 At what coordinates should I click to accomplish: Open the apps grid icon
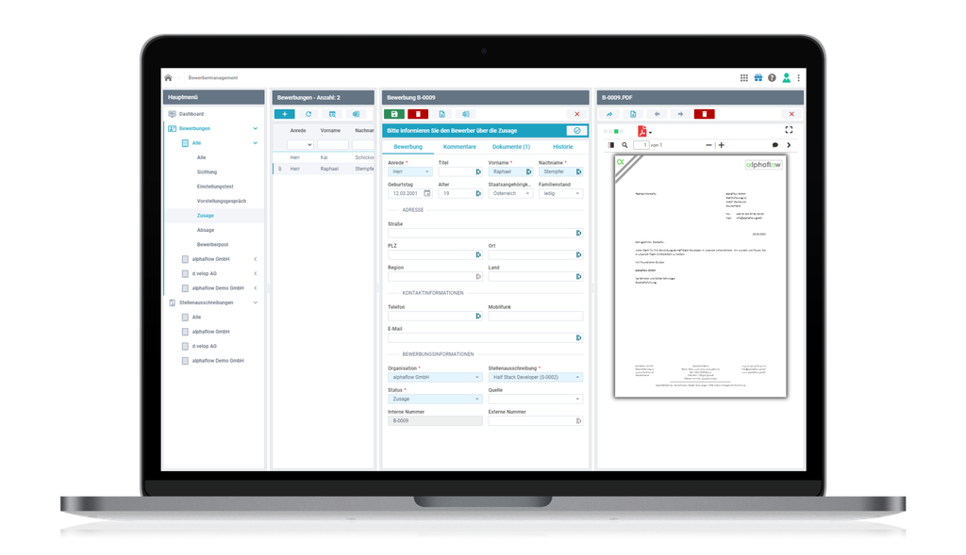coord(744,78)
